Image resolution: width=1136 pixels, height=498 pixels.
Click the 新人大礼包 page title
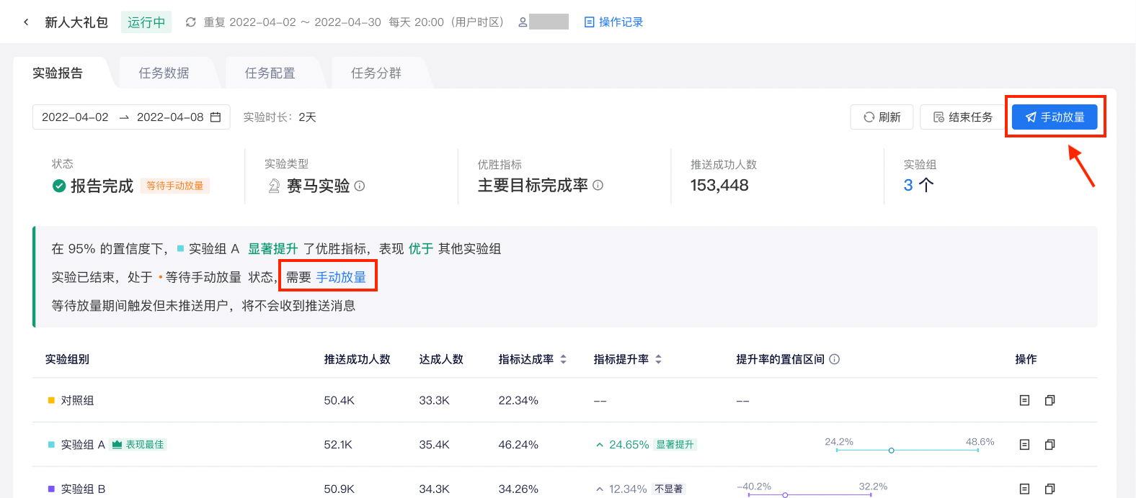pos(76,22)
